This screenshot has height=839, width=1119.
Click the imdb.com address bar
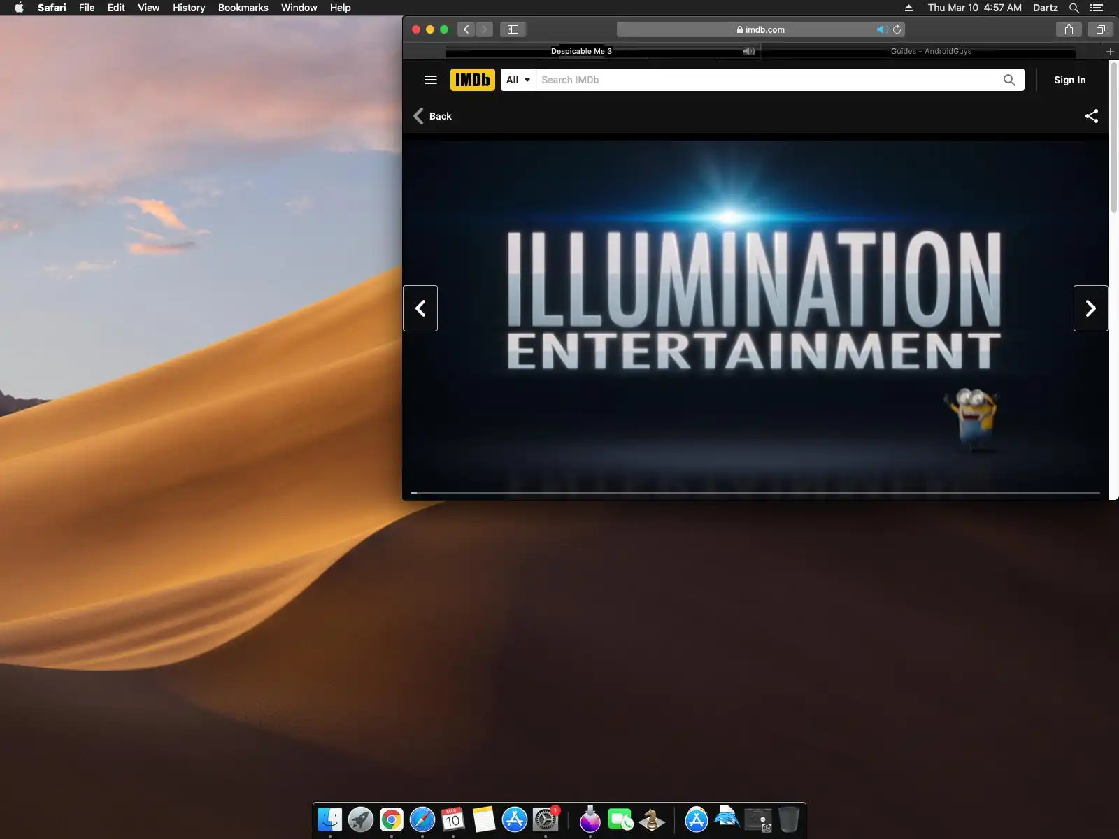(761, 29)
